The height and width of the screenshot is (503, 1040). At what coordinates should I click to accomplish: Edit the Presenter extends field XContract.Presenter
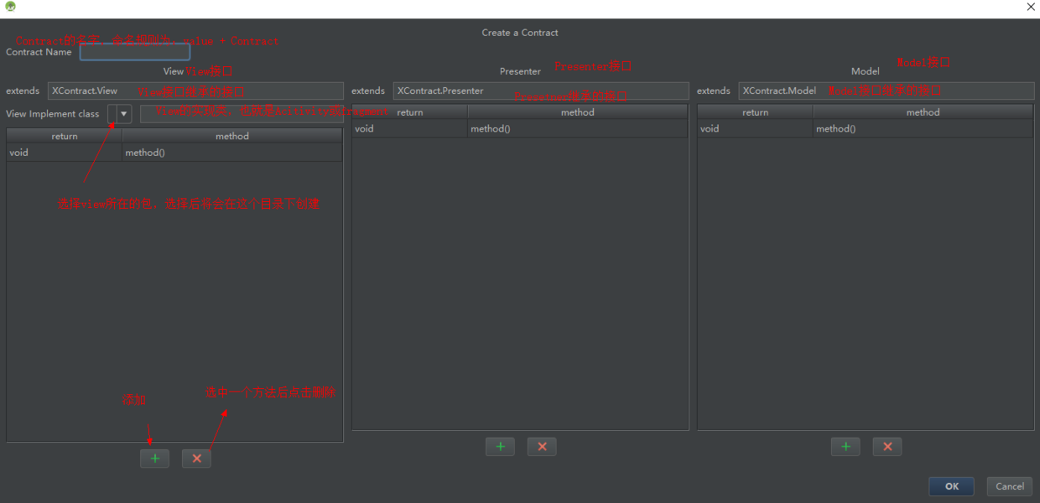coord(541,91)
